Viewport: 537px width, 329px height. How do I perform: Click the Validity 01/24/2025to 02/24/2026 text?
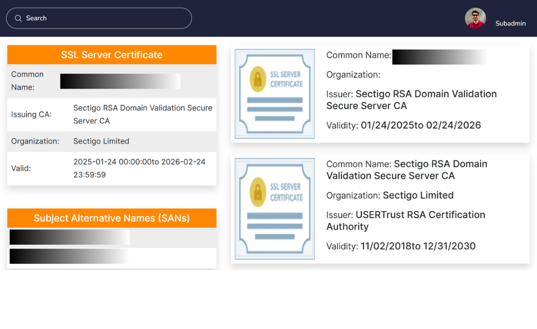click(x=403, y=125)
